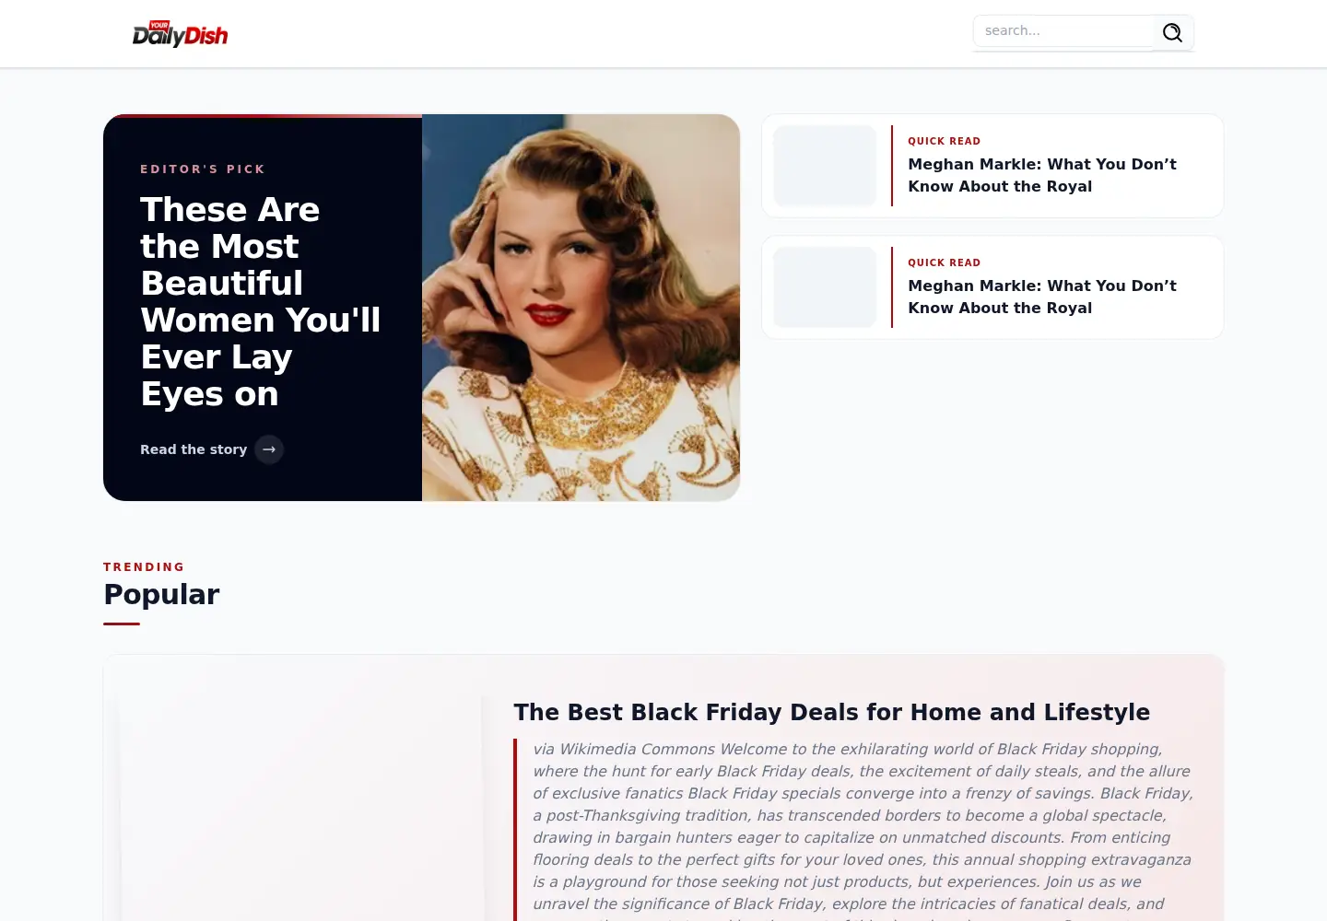
Task: Open the featured portrait photo of the woman
Action: 581,308
